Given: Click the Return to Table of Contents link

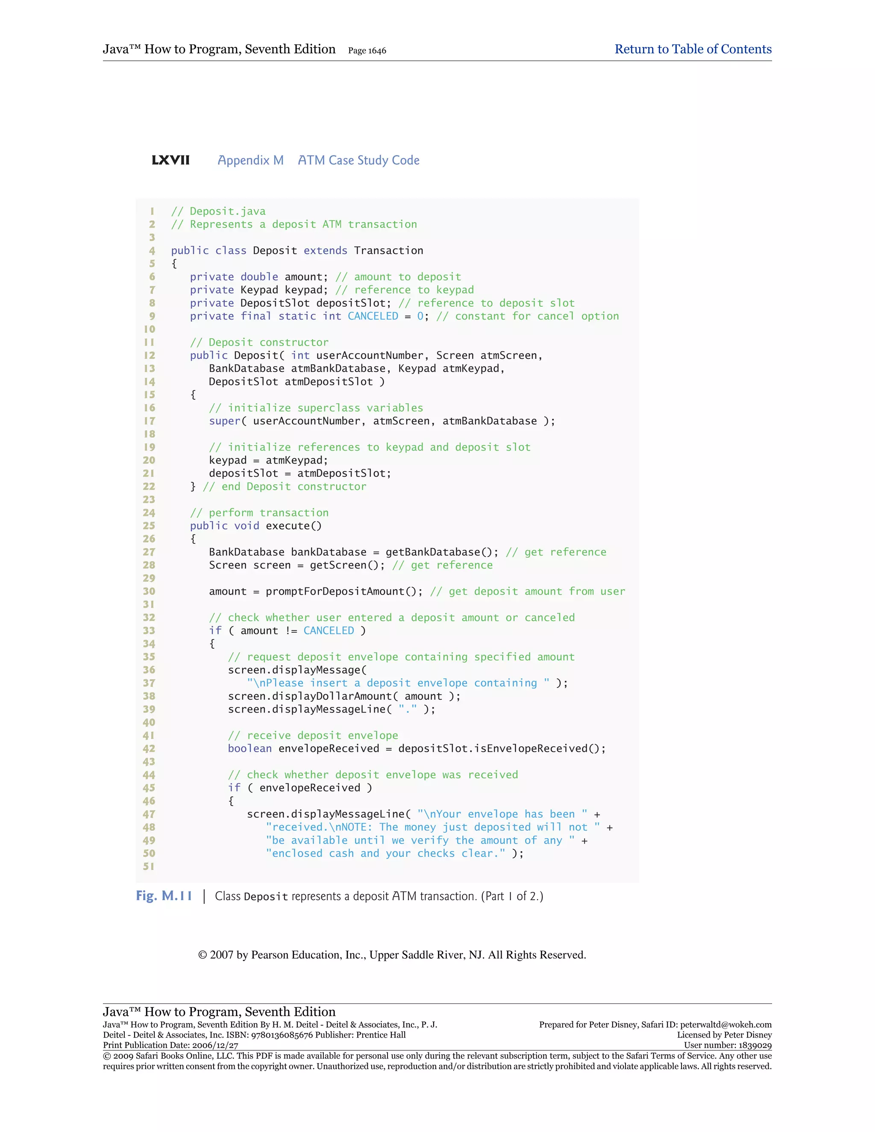Looking at the screenshot, I should point(693,49).
